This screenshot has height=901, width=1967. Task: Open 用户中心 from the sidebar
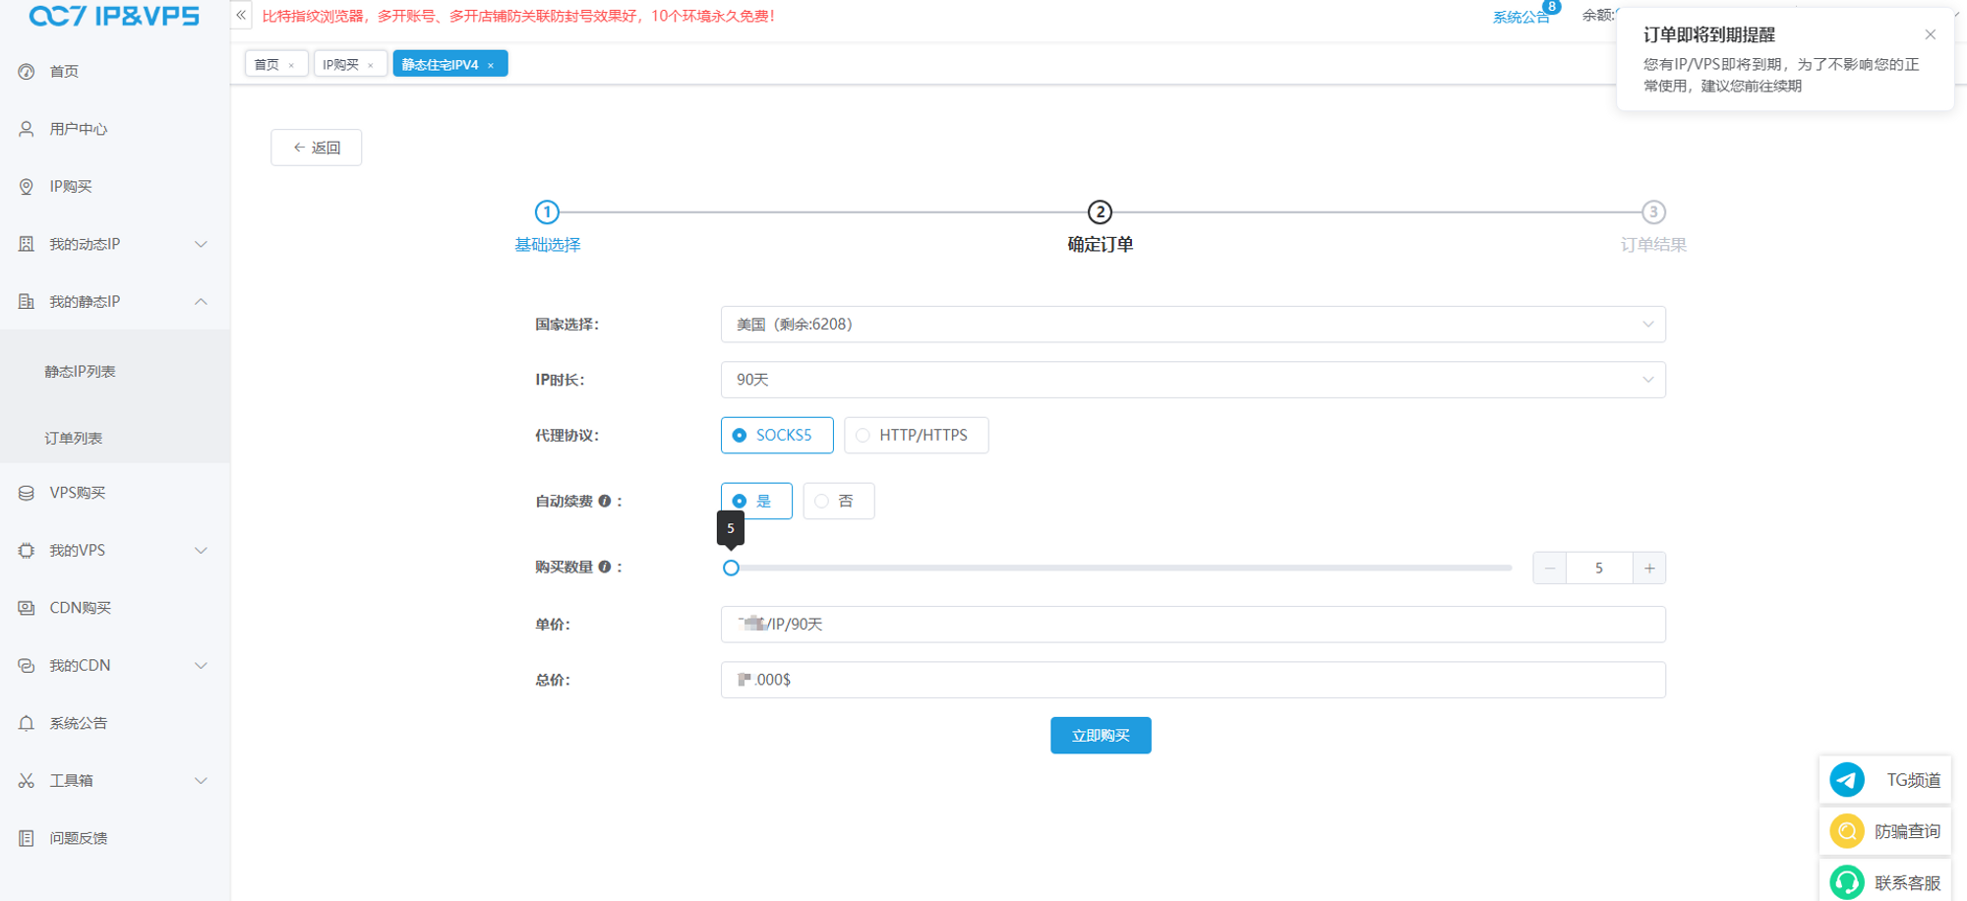click(x=79, y=128)
